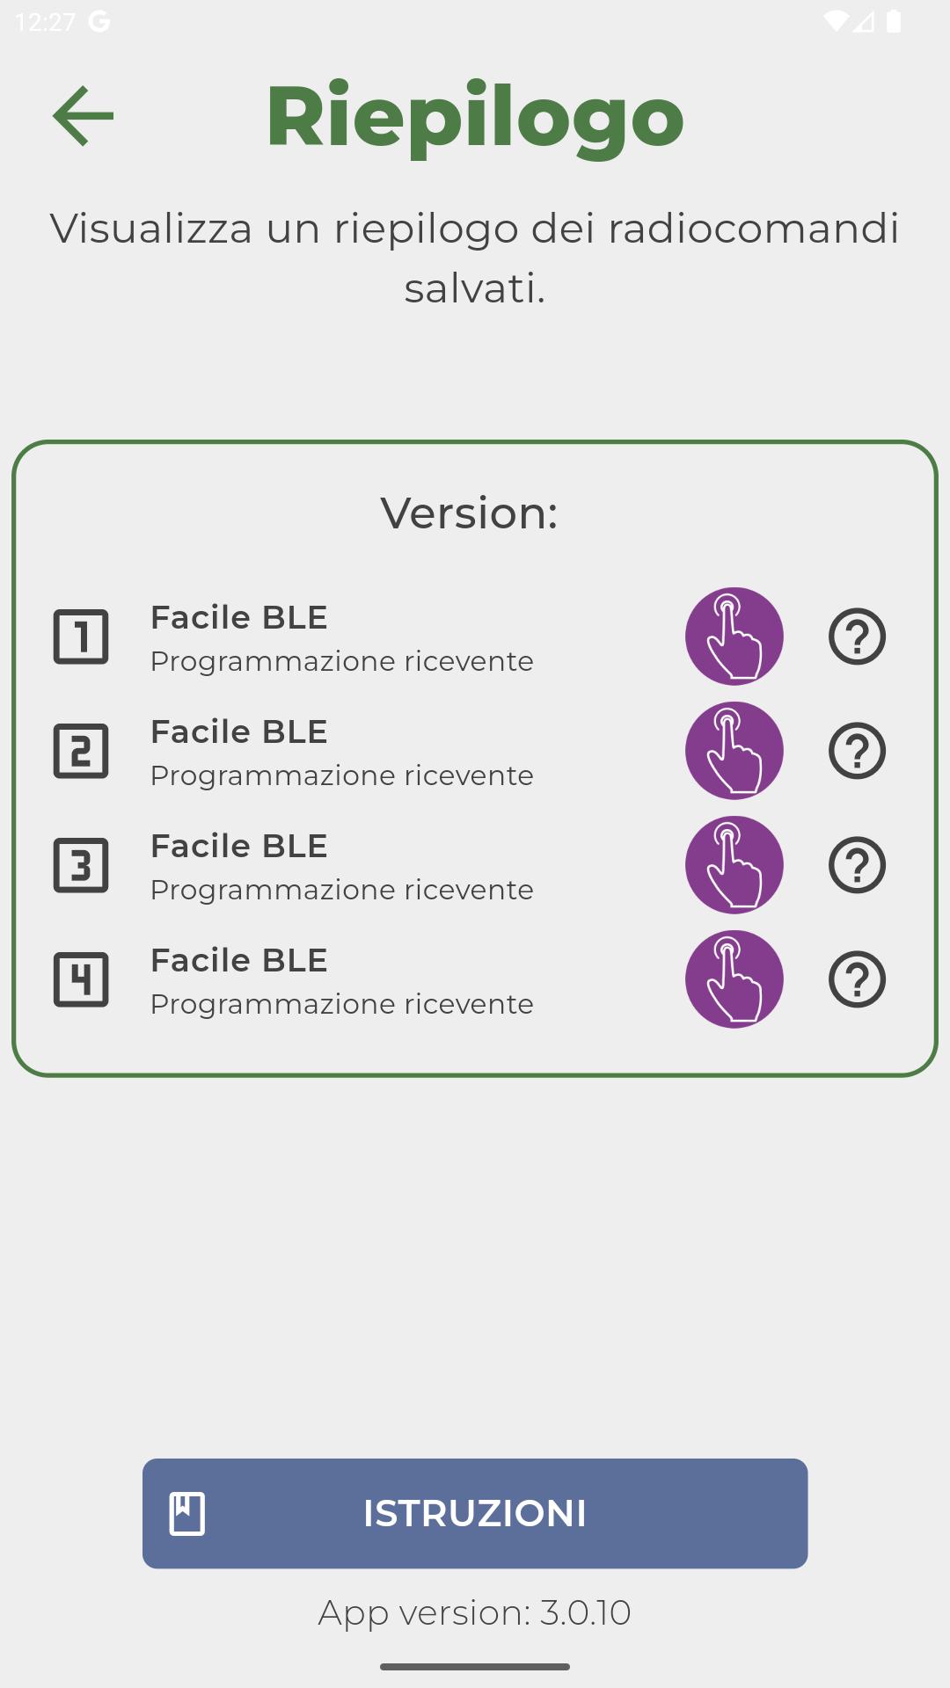Open the ISTRUZIONI button

click(x=475, y=1514)
